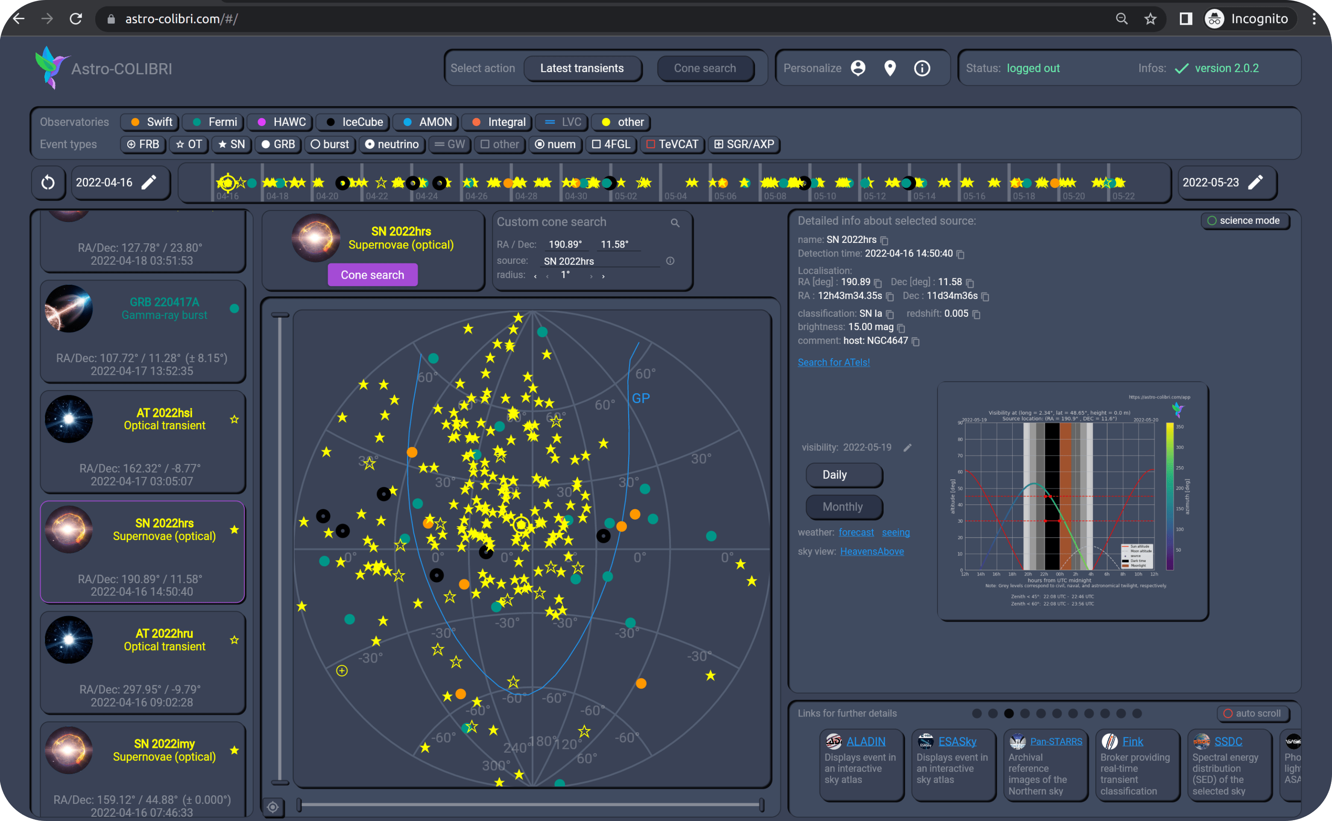Open the browser side panel icon
Screen dimensions: 1332x821
1186,19
